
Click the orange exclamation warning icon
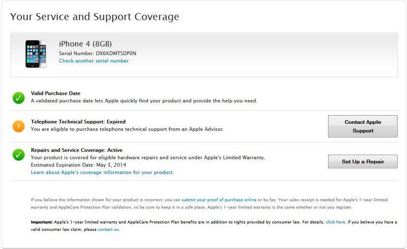click(x=19, y=126)
